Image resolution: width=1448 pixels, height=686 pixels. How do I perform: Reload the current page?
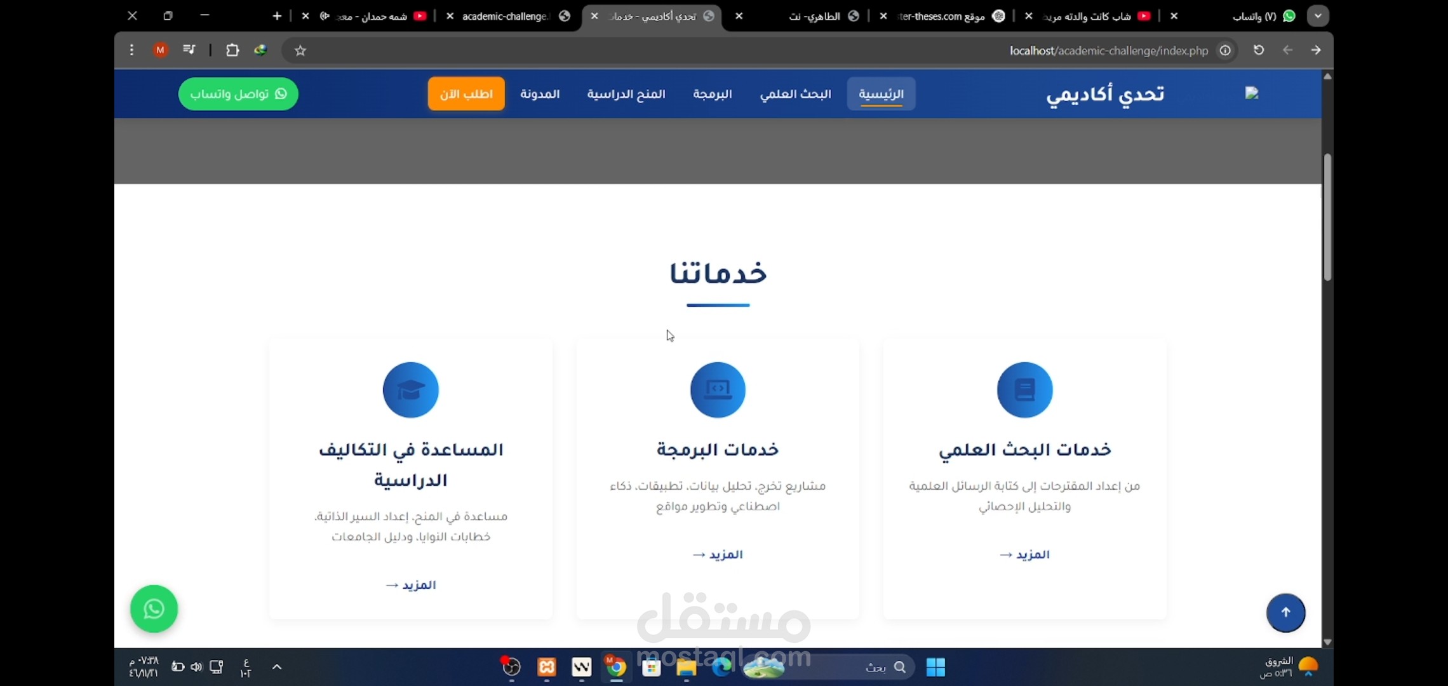(x=1259, y=50)
